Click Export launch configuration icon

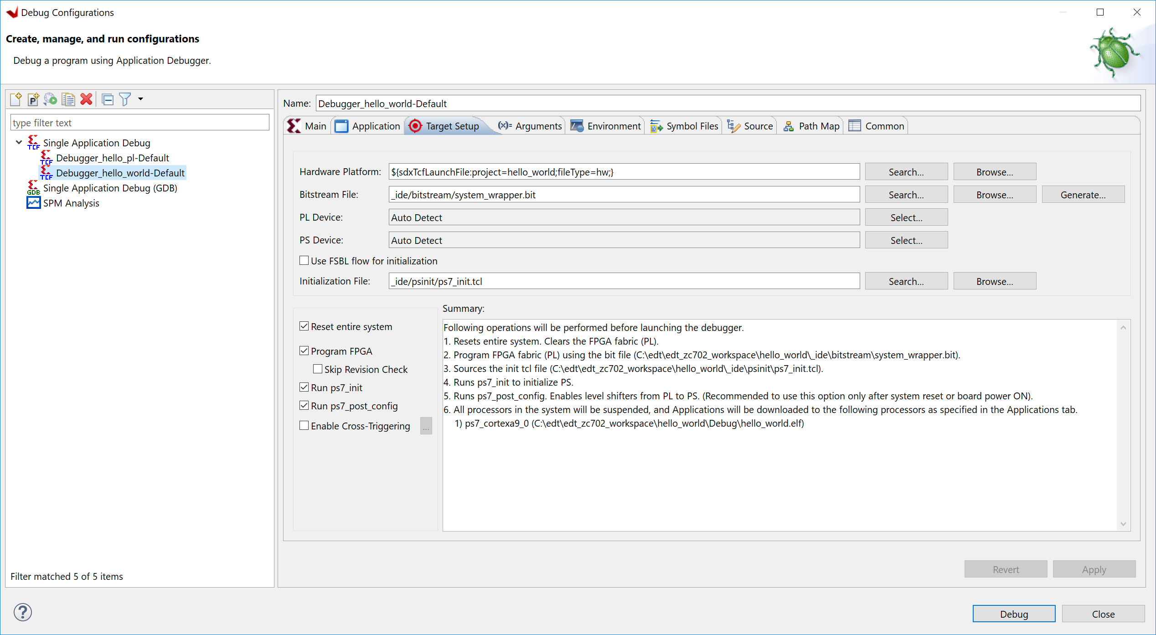pos(51,99)
